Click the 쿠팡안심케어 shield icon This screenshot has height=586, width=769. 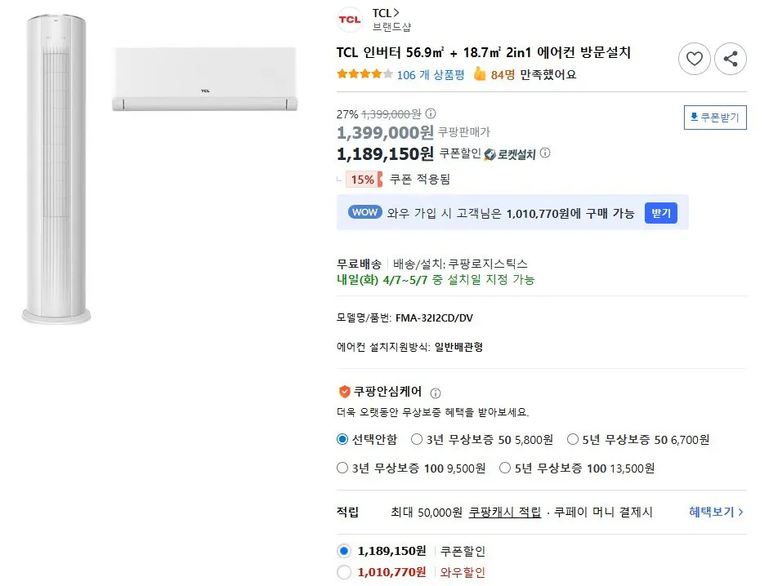[x=343, y=391]
